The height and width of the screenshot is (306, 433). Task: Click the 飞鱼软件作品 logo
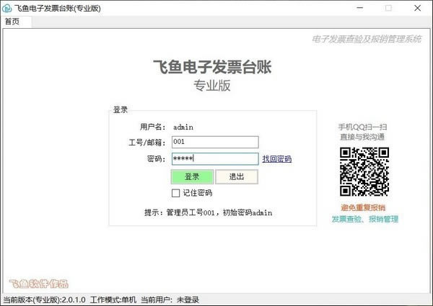tap(38, 284)
